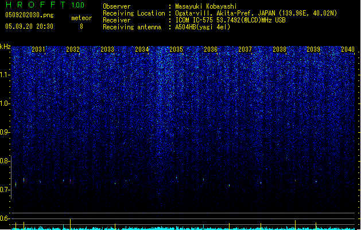Image resolution: width=361 pixels, height=230 pixels.
Task: Click the HROFFT title text
Action: (36, 5)
